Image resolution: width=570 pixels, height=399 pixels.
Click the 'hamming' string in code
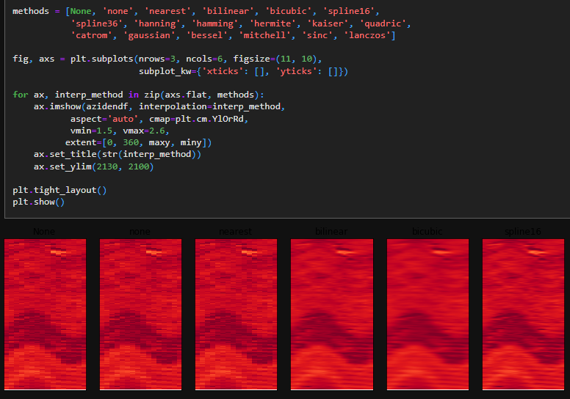pos(214,23)
